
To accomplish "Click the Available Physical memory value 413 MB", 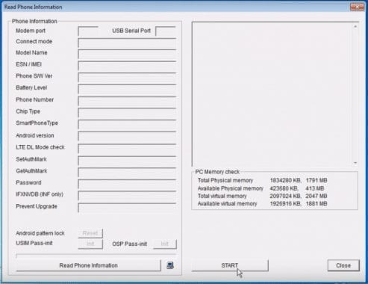I will (x=315, y=188).
